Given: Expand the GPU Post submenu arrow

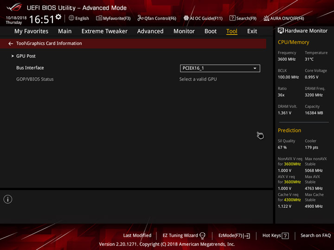Looking at the screenshot, I should (13, 56).
